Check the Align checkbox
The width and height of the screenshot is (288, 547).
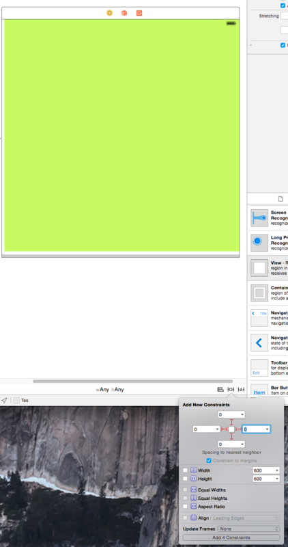[185, 518]
